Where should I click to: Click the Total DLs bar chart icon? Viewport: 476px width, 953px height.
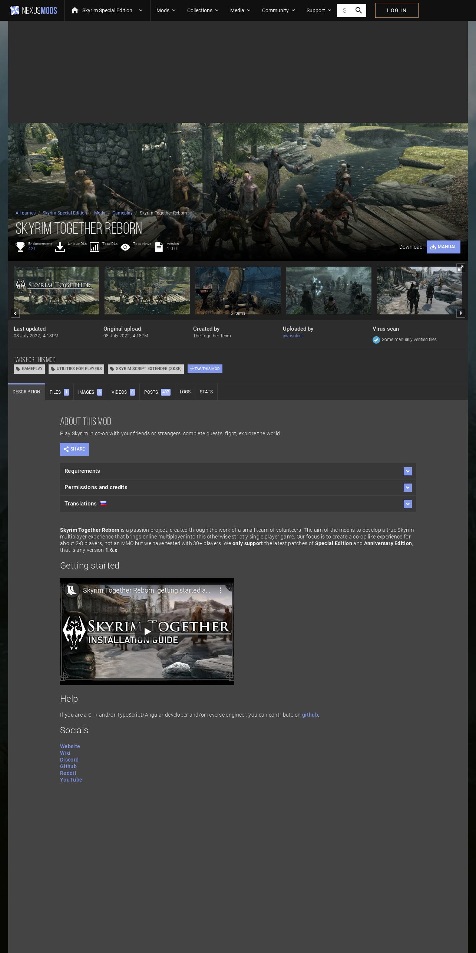point(95,247)
